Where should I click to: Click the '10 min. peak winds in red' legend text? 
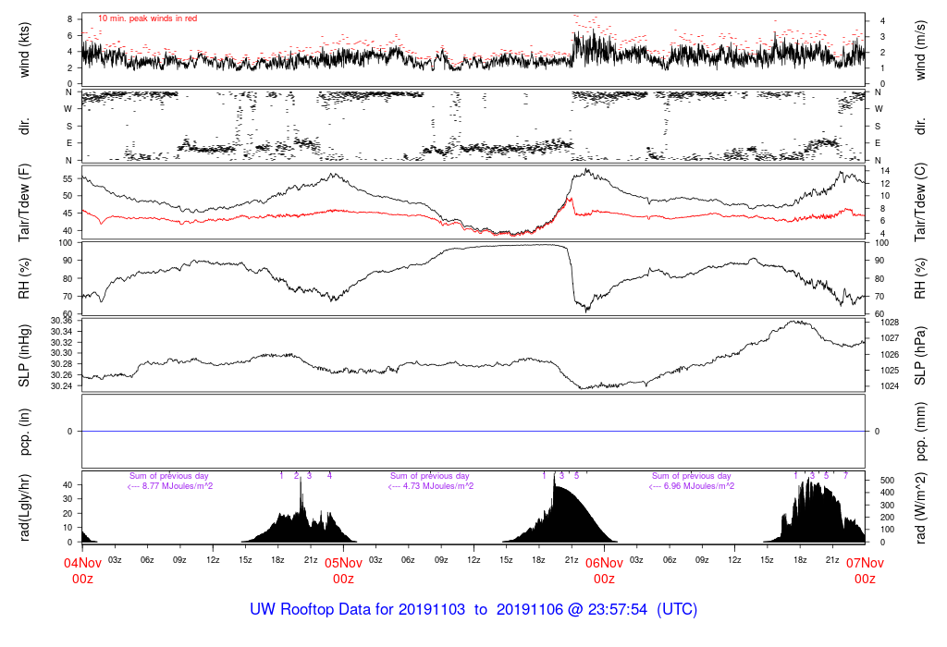tap(147, 18)
